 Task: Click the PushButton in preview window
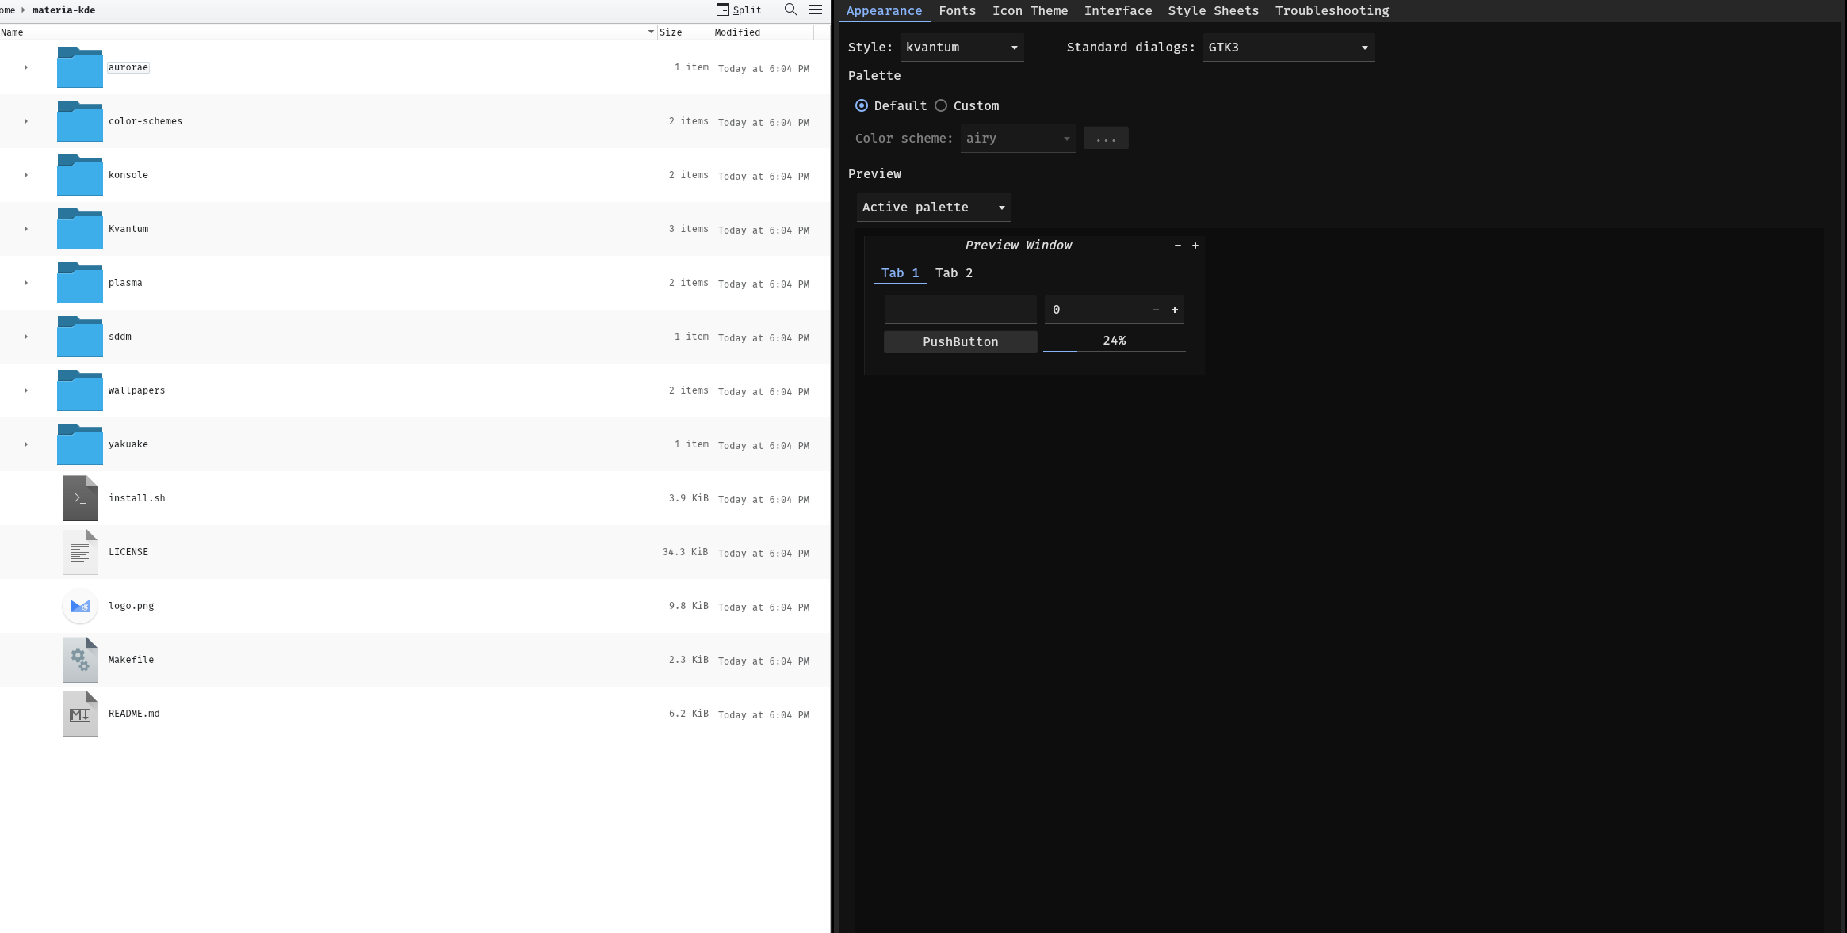coord(960,342)
